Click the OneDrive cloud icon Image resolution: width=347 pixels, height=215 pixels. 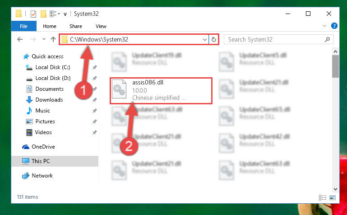pos(26,147)
